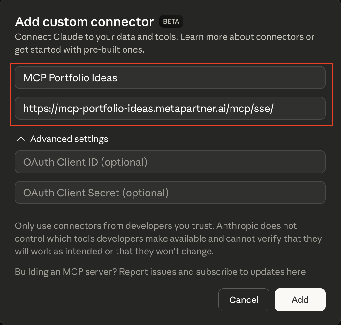341x325 pixels.
Task: Open the 'pre-built ones' link
Action: coord(113,50)
